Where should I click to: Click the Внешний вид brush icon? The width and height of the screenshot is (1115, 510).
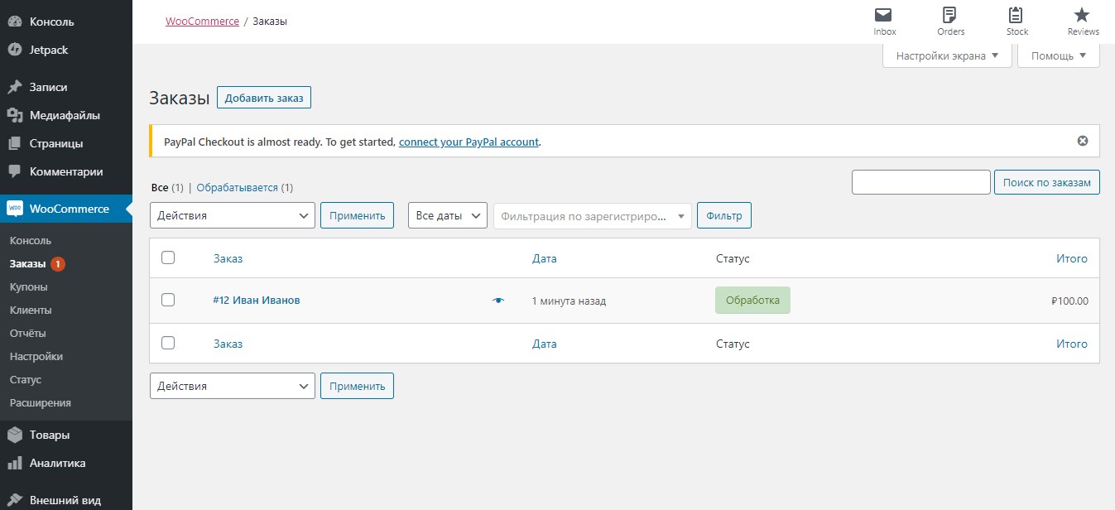15,500
